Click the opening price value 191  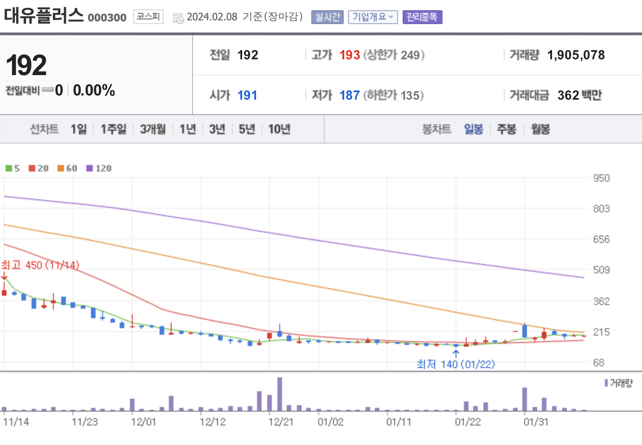tap(247, 95)
